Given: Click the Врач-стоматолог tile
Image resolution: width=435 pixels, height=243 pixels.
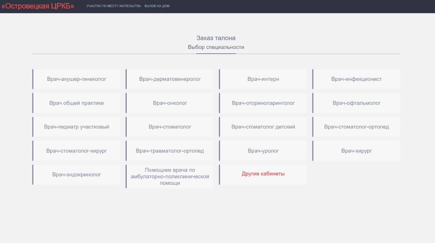Looking at the screenshot, I should (x=170, y=127).
